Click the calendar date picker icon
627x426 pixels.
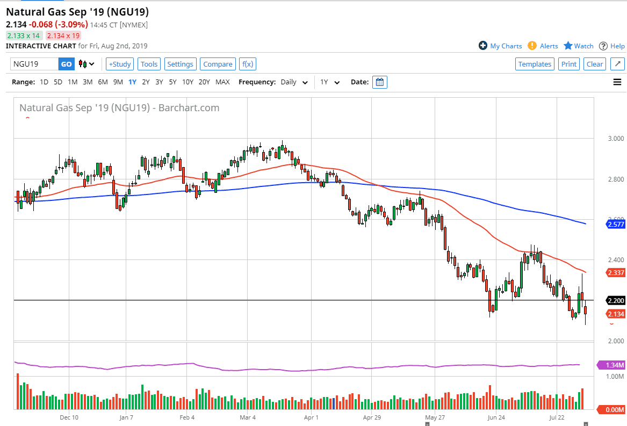coord(380,82)
